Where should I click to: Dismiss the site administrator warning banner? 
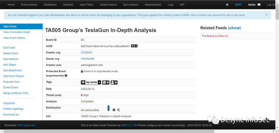(x=266, y=15)
